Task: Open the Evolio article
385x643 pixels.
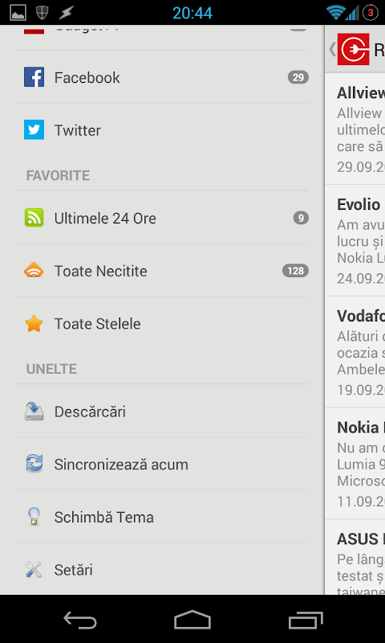Action: 355,240
